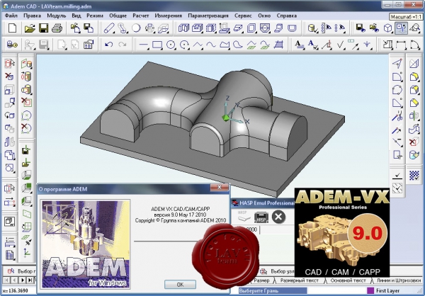425x296 pixels.
Task: Click the last page arrow at bottom left
Action: 30,280
